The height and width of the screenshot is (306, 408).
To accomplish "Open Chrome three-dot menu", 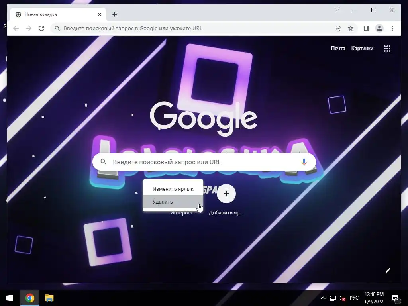I will [392, 28].
